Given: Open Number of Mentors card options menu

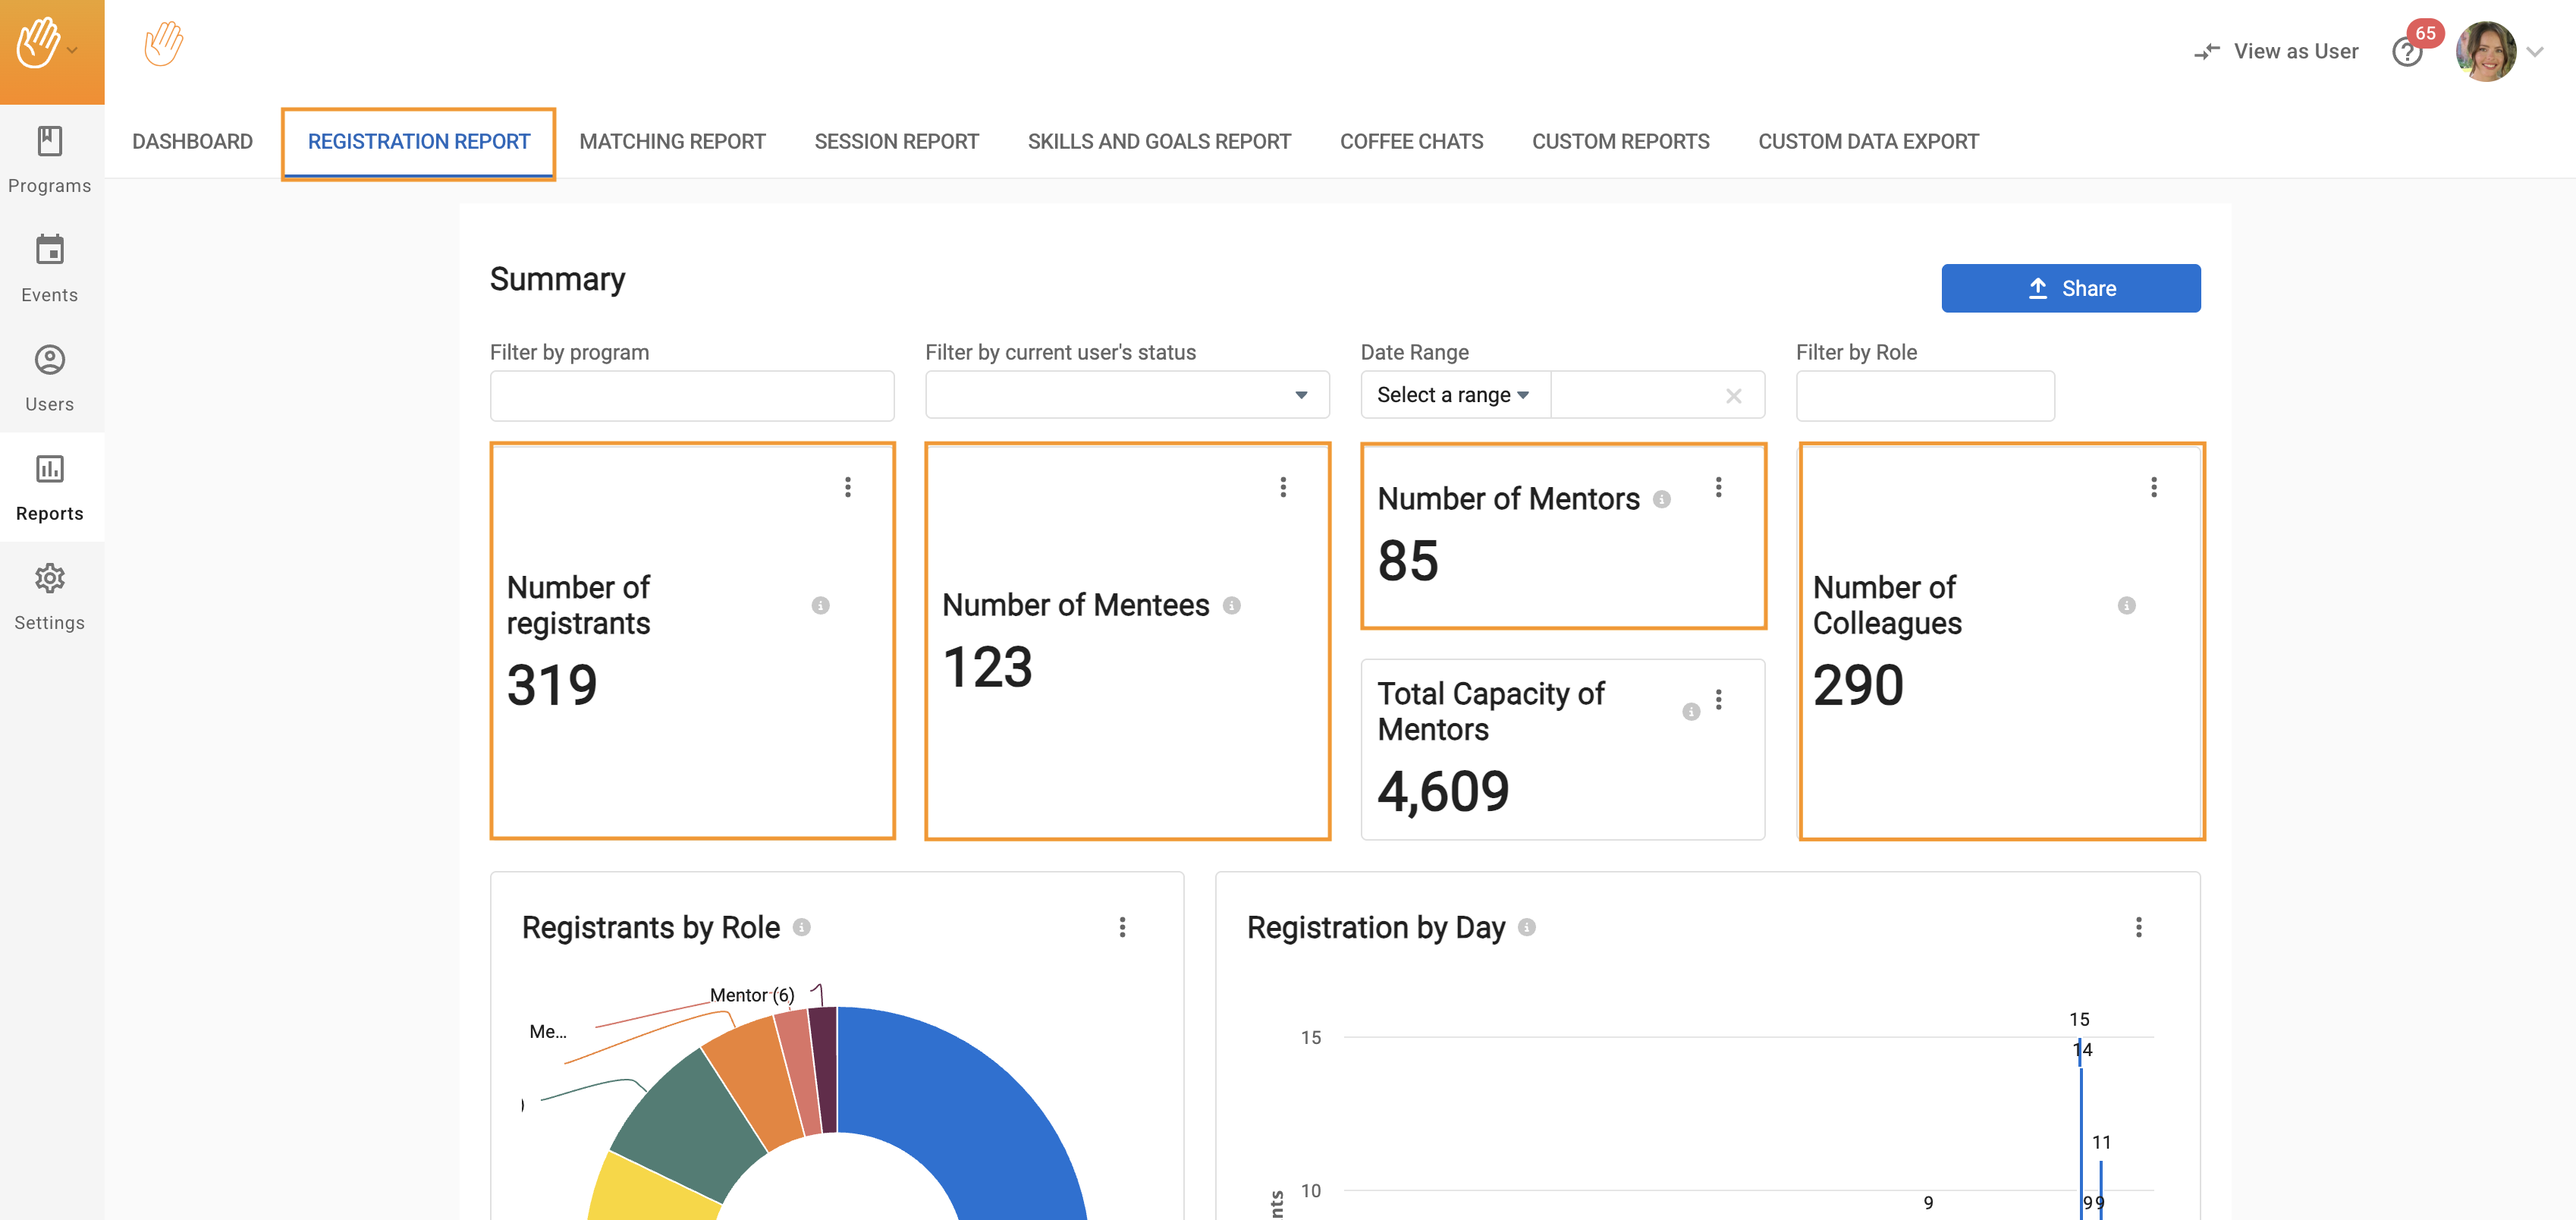Looking at the screenshot, I should pyautogui.click(x=1718, y=487).
